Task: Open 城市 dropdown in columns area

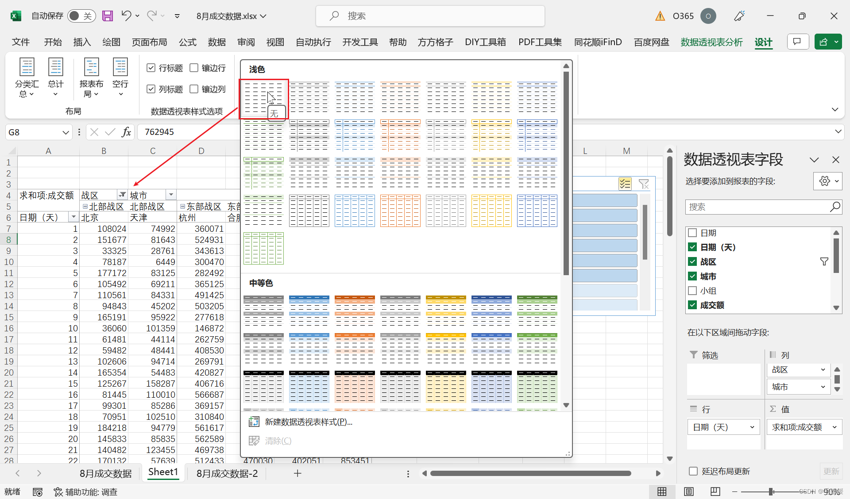Action: (823, 387)
